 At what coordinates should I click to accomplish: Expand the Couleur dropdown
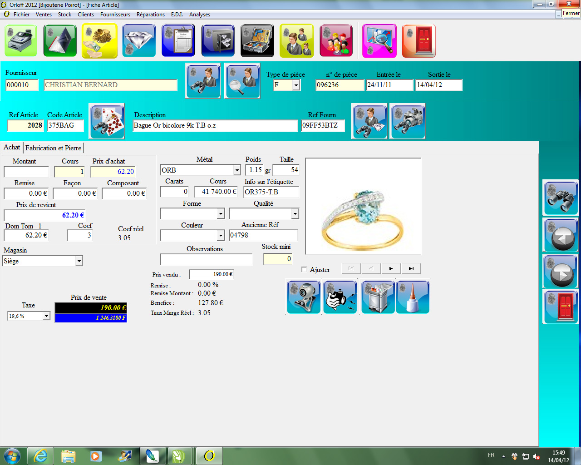(x=221, y=235)
